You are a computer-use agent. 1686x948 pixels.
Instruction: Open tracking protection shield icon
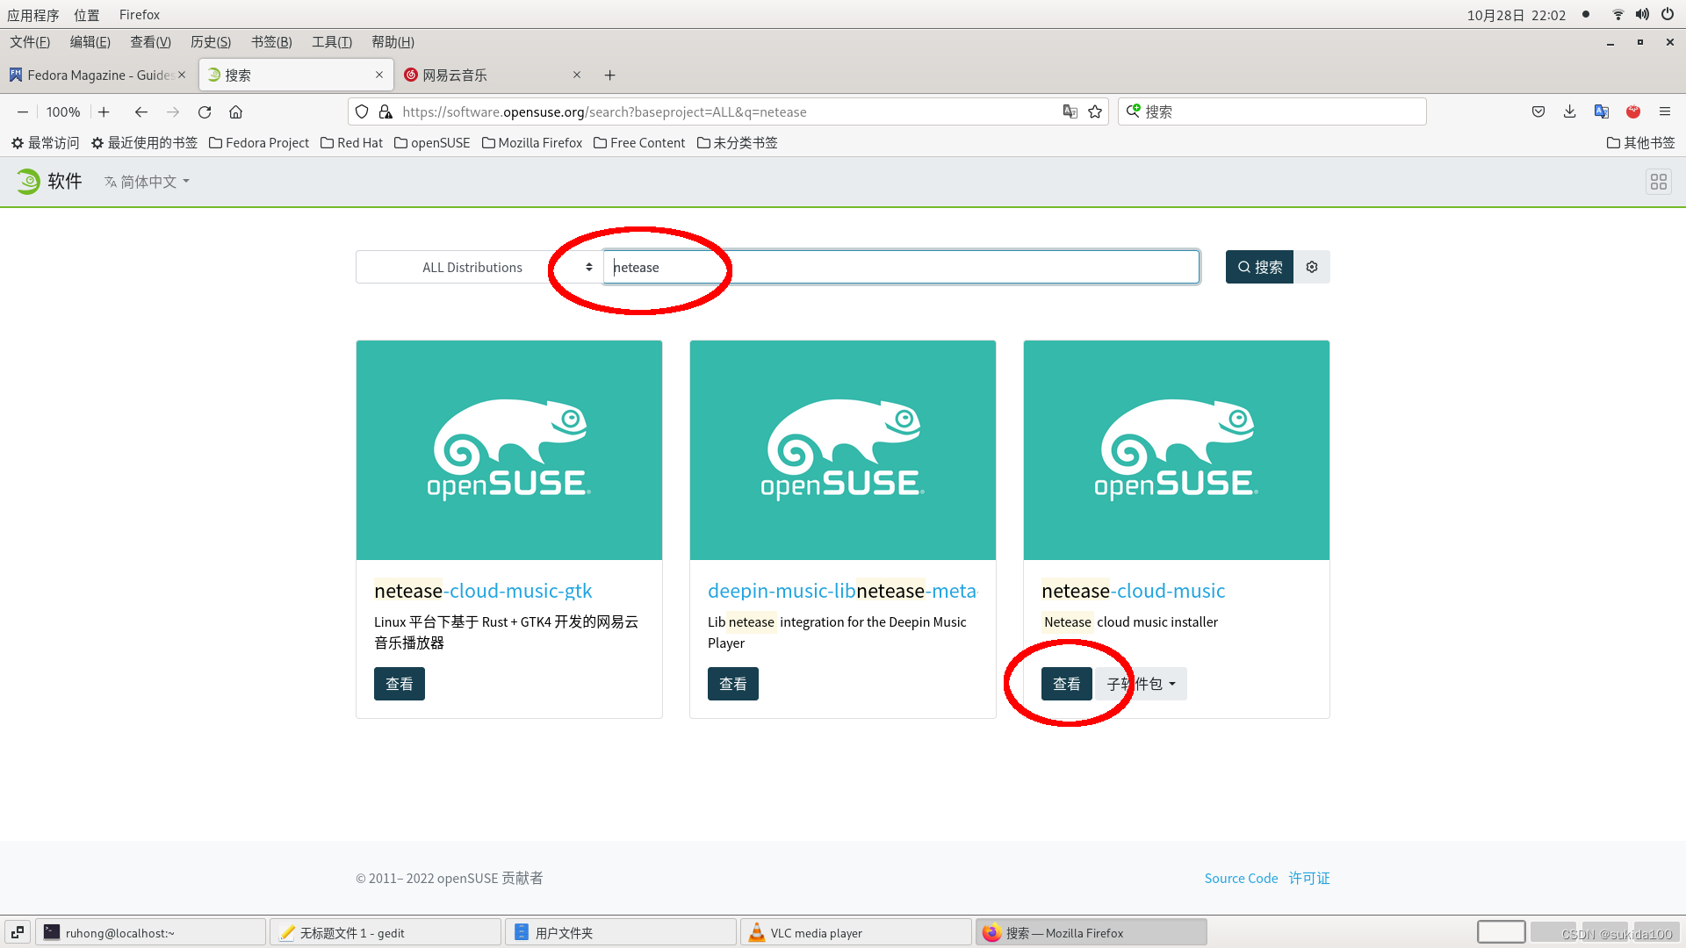click(362, 111)
